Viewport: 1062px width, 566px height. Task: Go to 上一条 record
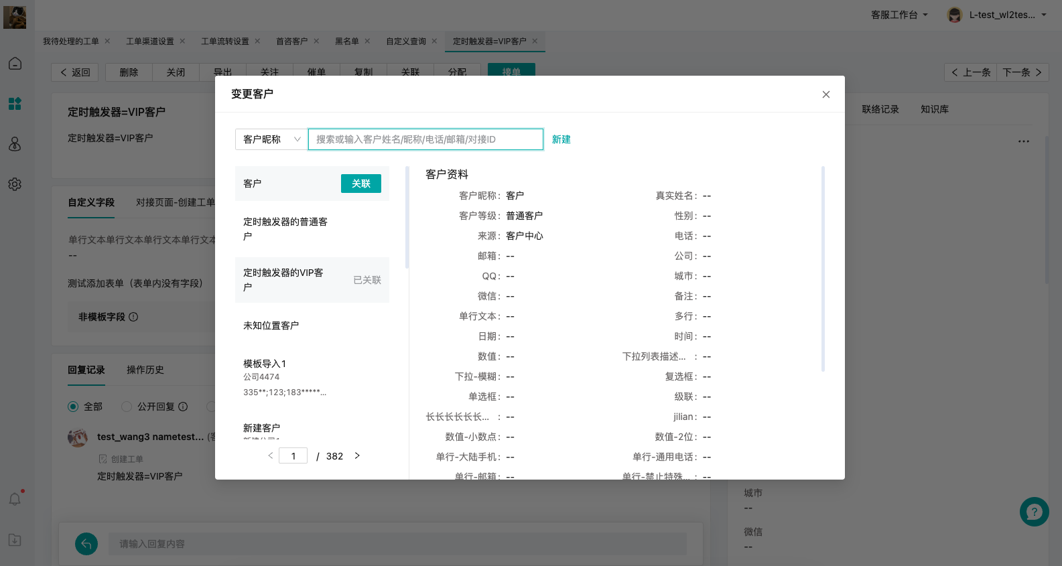point(970,72)
